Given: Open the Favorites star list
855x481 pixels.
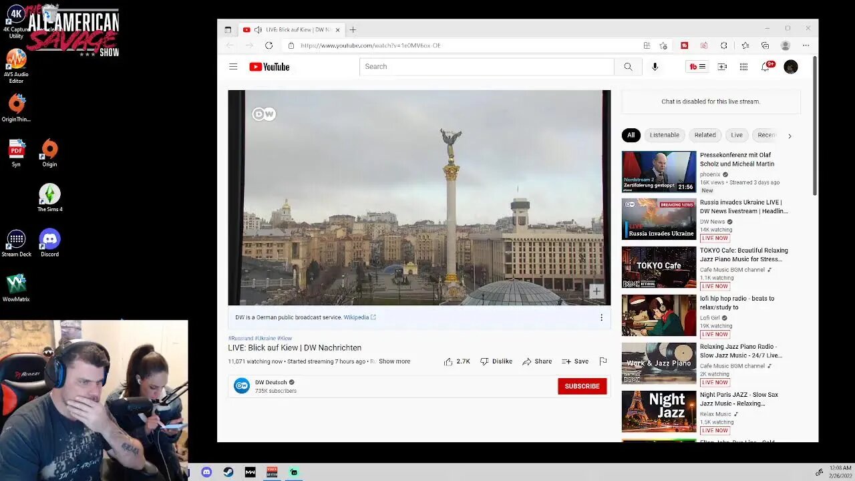Looking at the screenshot, I should [745, 45].
